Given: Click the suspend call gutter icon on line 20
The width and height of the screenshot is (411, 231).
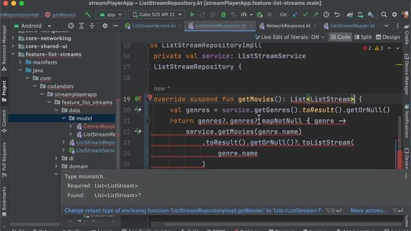Looking at the screenshot, I should (x=138, y=110).
